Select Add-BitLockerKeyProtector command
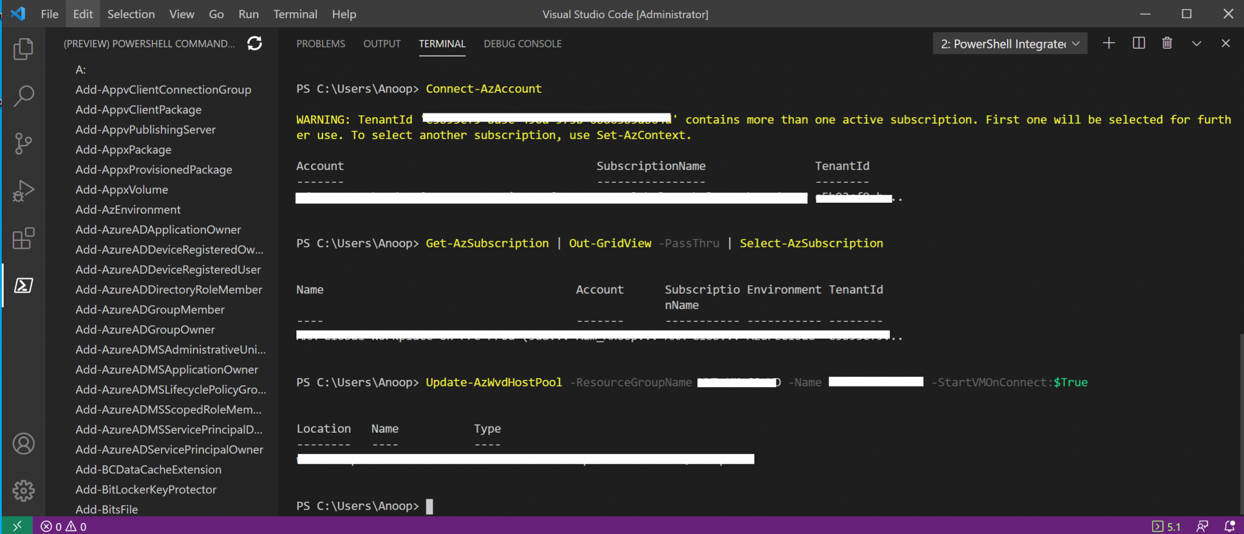1244x534 pixels. 146,490
